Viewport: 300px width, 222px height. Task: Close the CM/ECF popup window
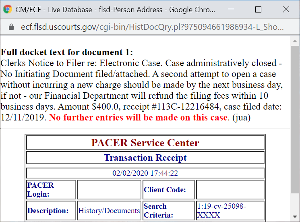286,9
